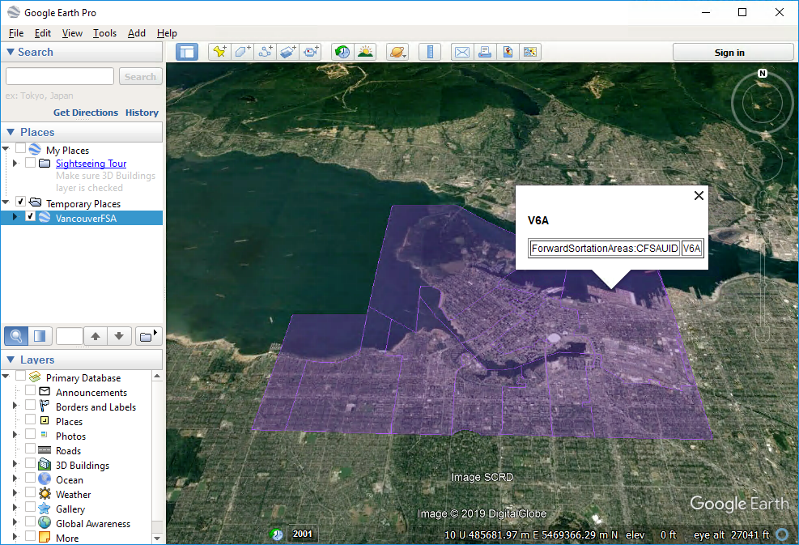Screen dimensions: 799x545
Task: Collapse the Search panel triangle
Action: coord(11,52)
